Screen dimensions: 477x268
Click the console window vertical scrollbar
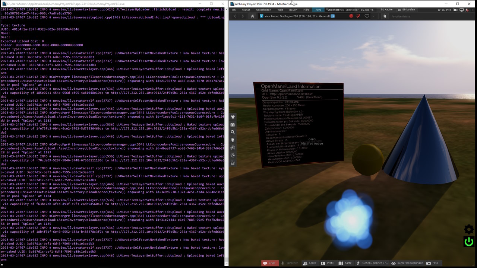pos(226,134)
